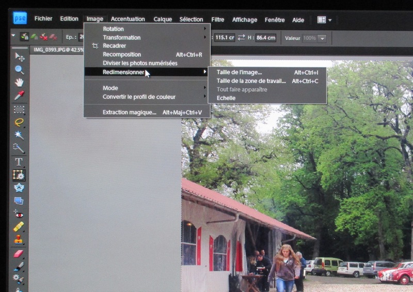Viewport: 413px width, 292px height.
Task: Pick the Red Eye removal tool
Action: (x=19, y=214)
